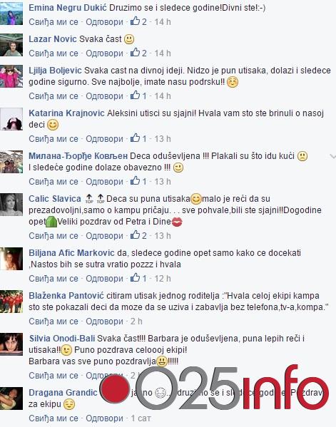Click thumbs-up icon under Katarina Krajnovic's comment

click(x=135, y=138)
